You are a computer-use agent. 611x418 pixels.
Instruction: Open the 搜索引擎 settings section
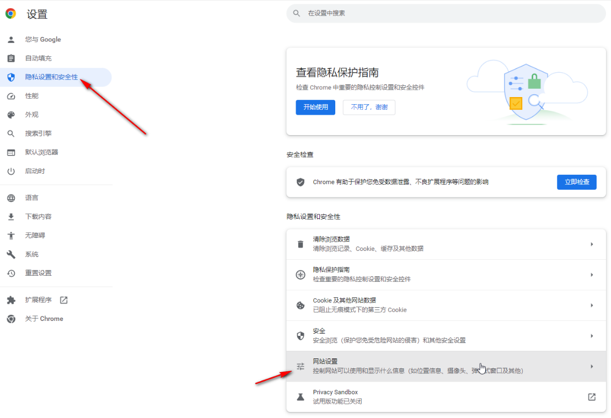38,133
